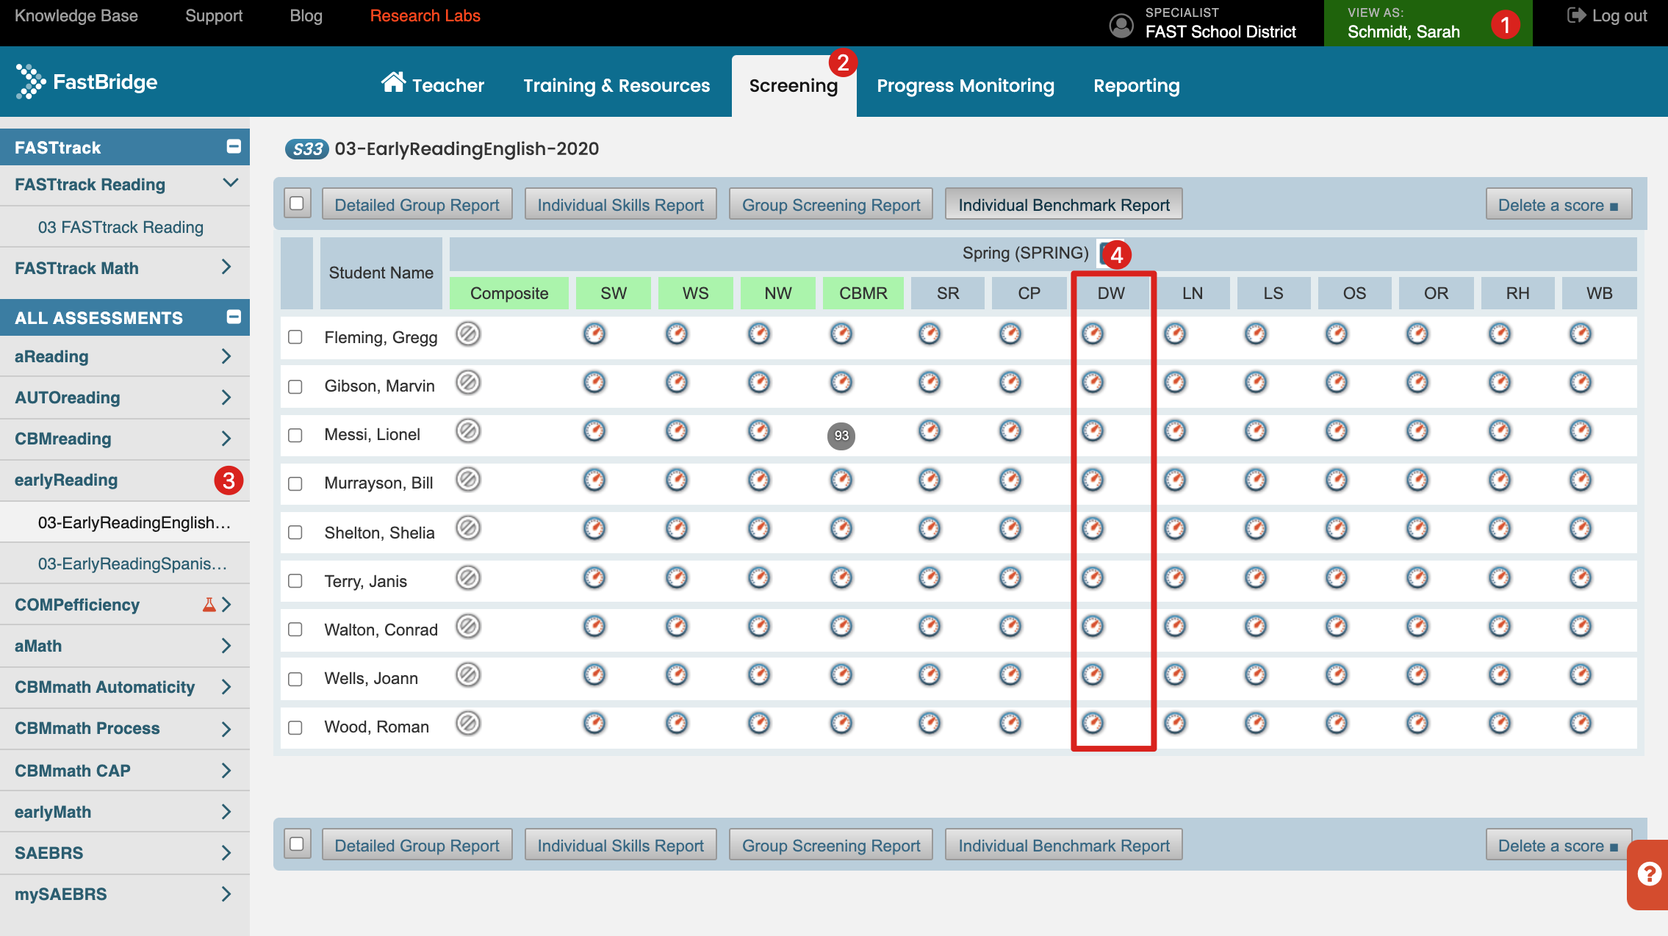Select the checkbox for Shelton, Shelia
Image resolution: width=1668 pixels, height=936 pixels.
pyautogui.click(x=295, y=533)
